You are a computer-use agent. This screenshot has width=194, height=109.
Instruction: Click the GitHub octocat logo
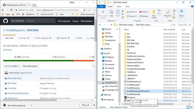(5, 21)
